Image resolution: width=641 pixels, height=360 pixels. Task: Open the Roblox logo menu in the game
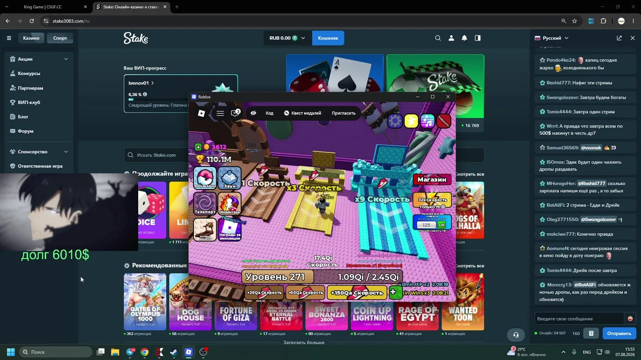coord(201,113)
